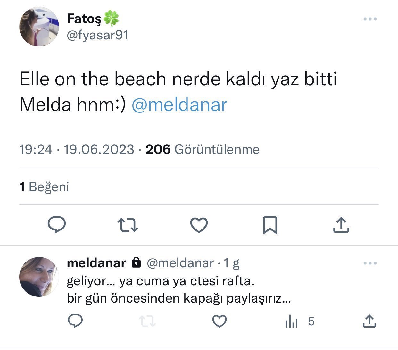The height and width of the screenshot is (350, 398).
Task: Open more options for Fatoş's tweet
Action: (370, 19)
